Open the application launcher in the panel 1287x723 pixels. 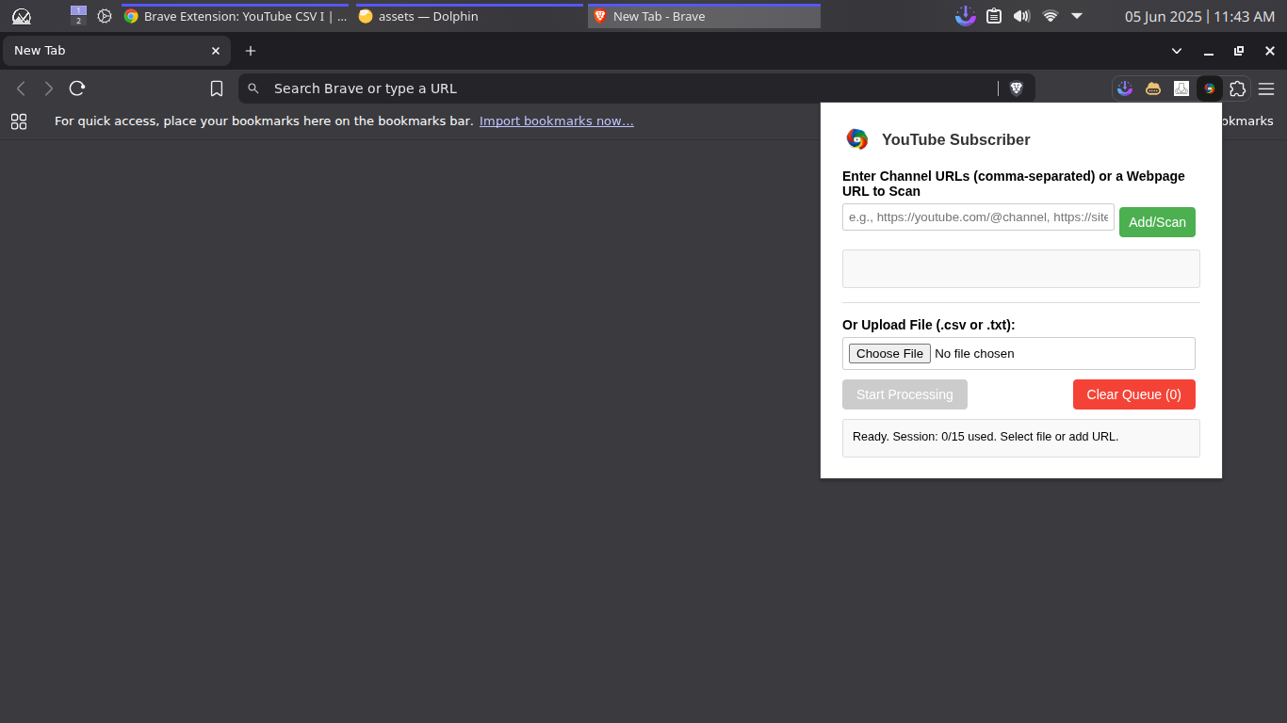tap(22, 16)
